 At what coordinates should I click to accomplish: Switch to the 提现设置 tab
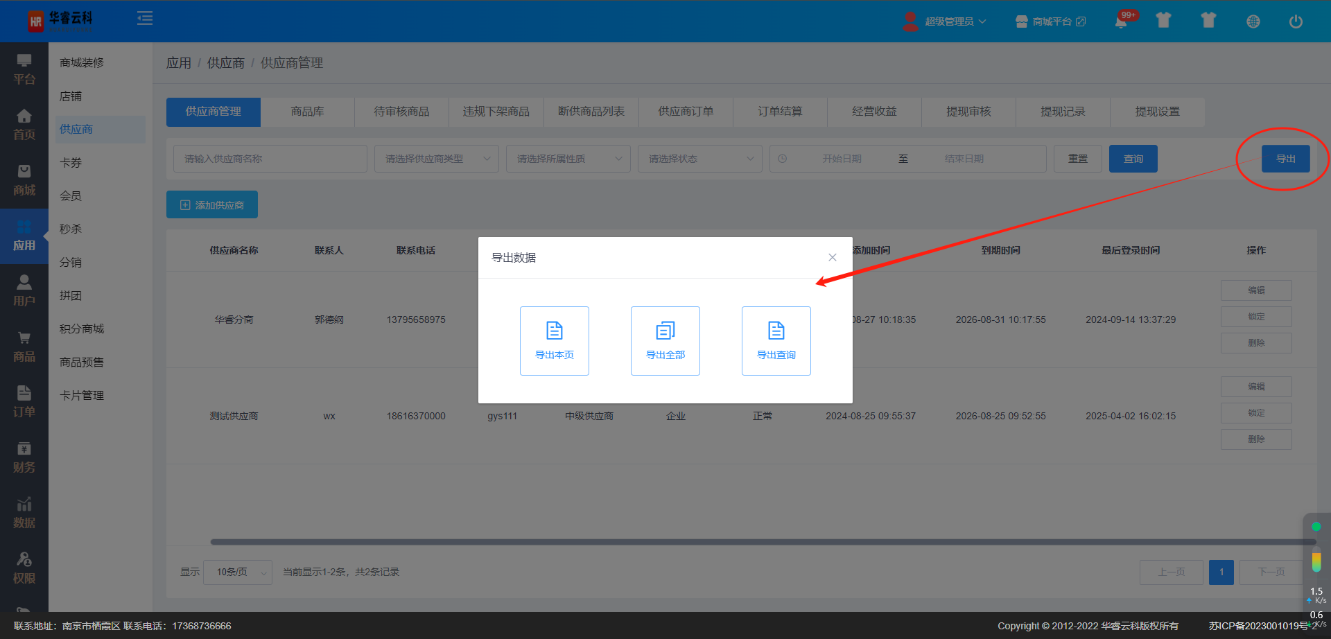pos(1157,112)
